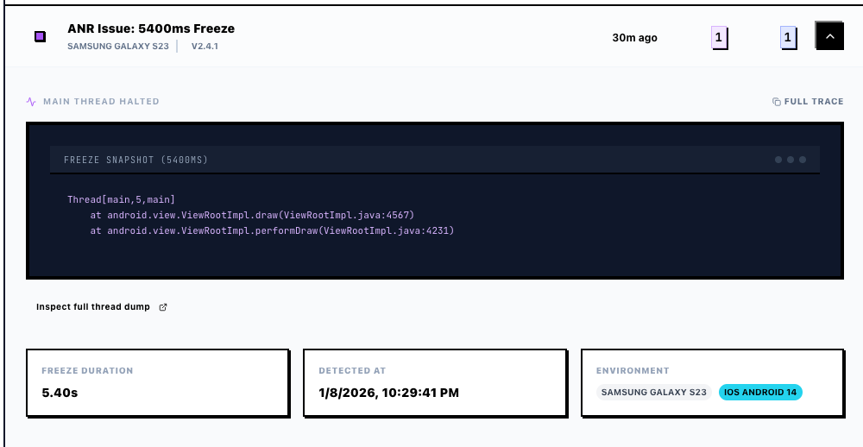This screenshot has height=447, width=863.
Task: Click the three dots in snapshot header
Action: (x=790, y=160)
